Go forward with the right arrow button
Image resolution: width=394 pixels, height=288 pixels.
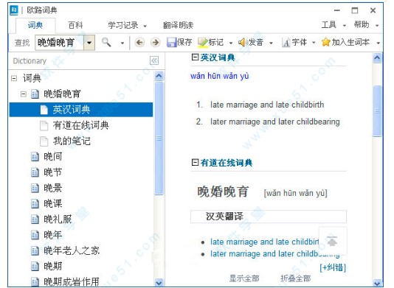(156, 42)
